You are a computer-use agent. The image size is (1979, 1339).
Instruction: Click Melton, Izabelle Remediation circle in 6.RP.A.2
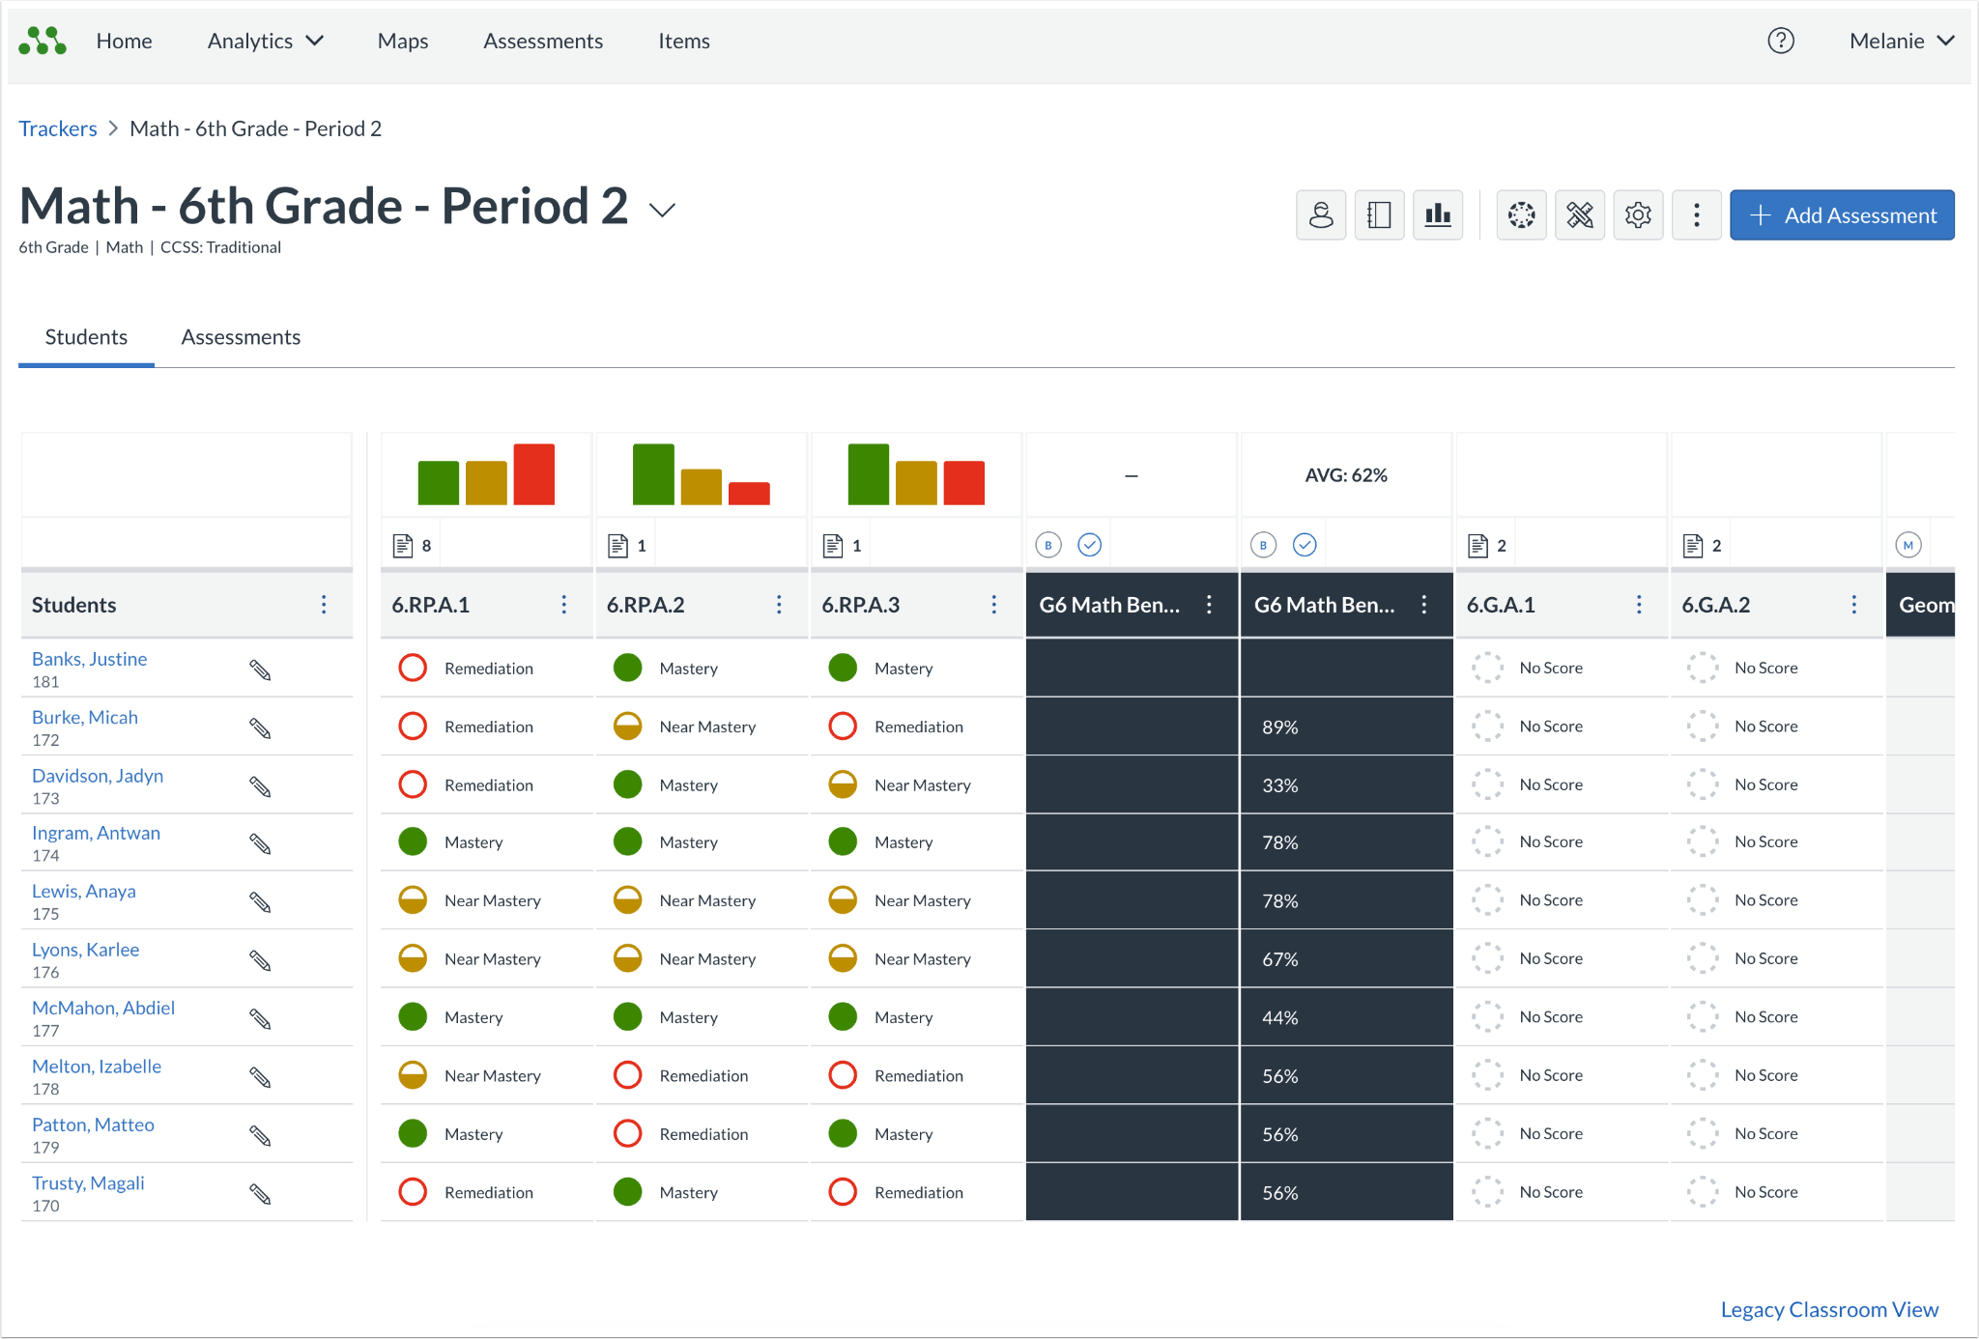628,1075
